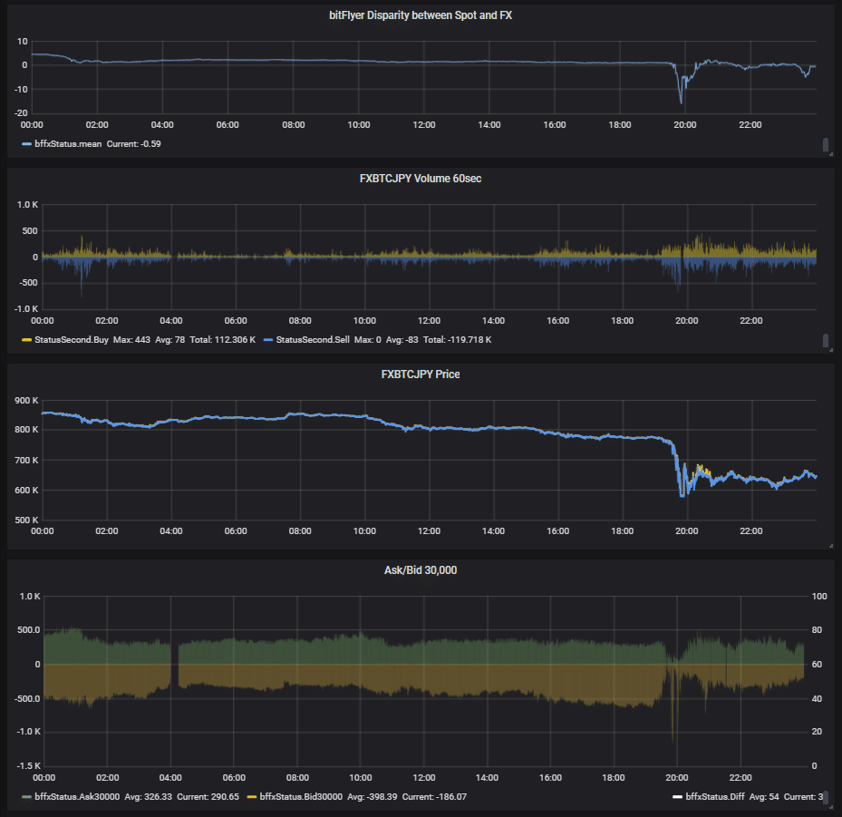
Task: Open the FXBTCJPY Volume 60sec panel title menu
Action: click(421, 179)
